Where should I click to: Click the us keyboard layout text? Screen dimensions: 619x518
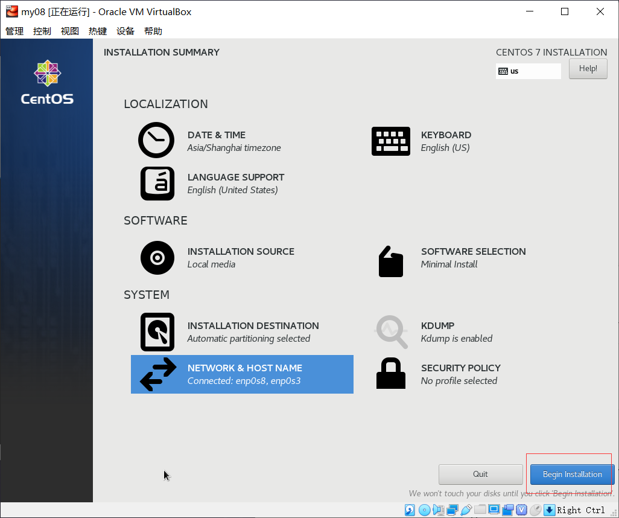coord(514,71)
